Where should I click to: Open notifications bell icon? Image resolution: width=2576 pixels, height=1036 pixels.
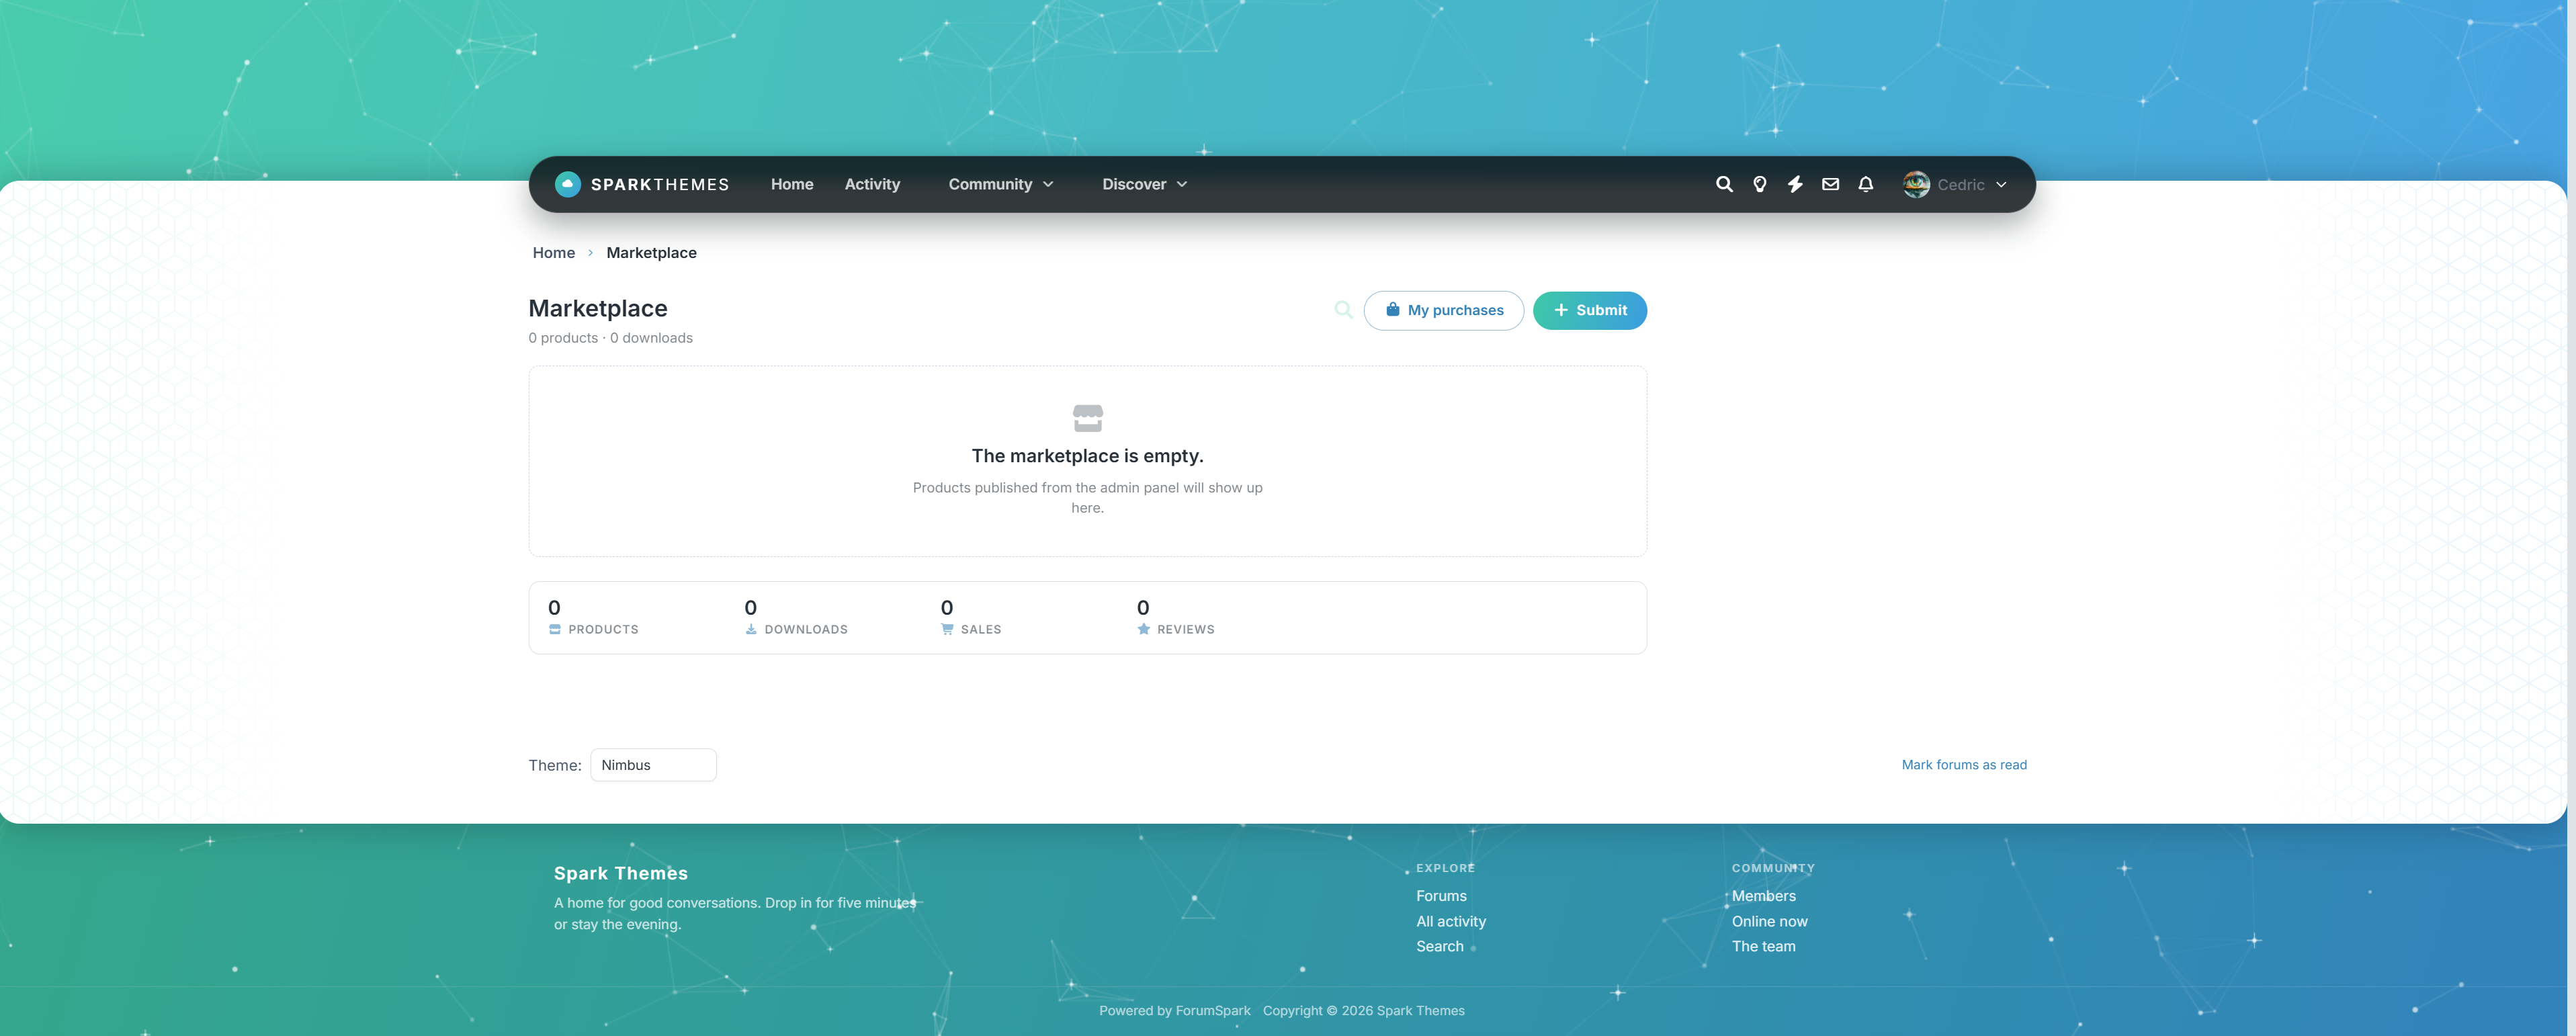tap(1866, 184)
